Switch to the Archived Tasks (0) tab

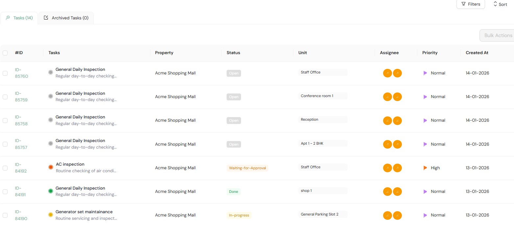[x=66, y=18]
